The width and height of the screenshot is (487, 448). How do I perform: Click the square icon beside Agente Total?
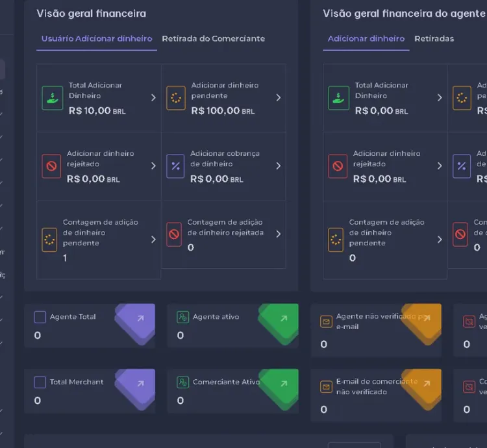[40, 317]
